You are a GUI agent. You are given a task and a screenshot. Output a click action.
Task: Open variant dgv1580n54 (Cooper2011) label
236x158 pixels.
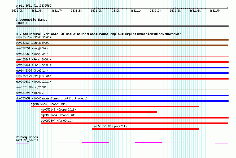click(49, 104)
